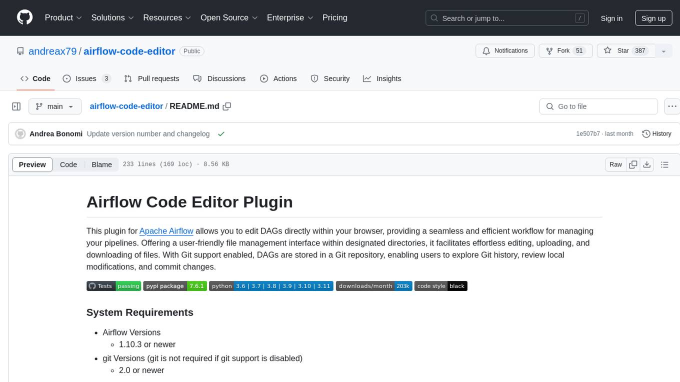Click the Sign in link

611,18
